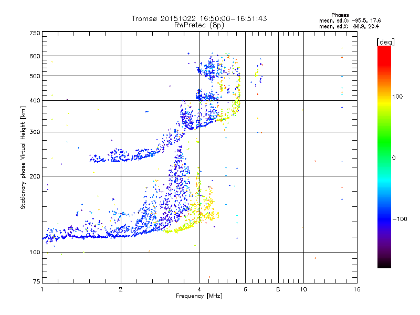Click x-axis tick label '16'
The width and height of the screenshot is (420, 315).
(x=357, y=289)
